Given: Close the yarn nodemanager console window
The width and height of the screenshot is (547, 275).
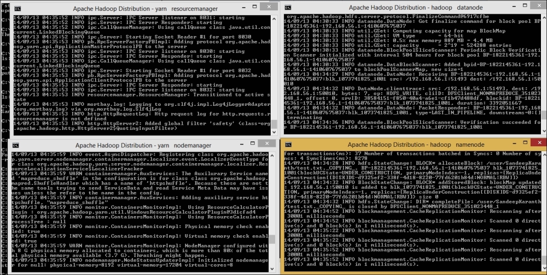Looking at the screenshot, I should 268,143.
